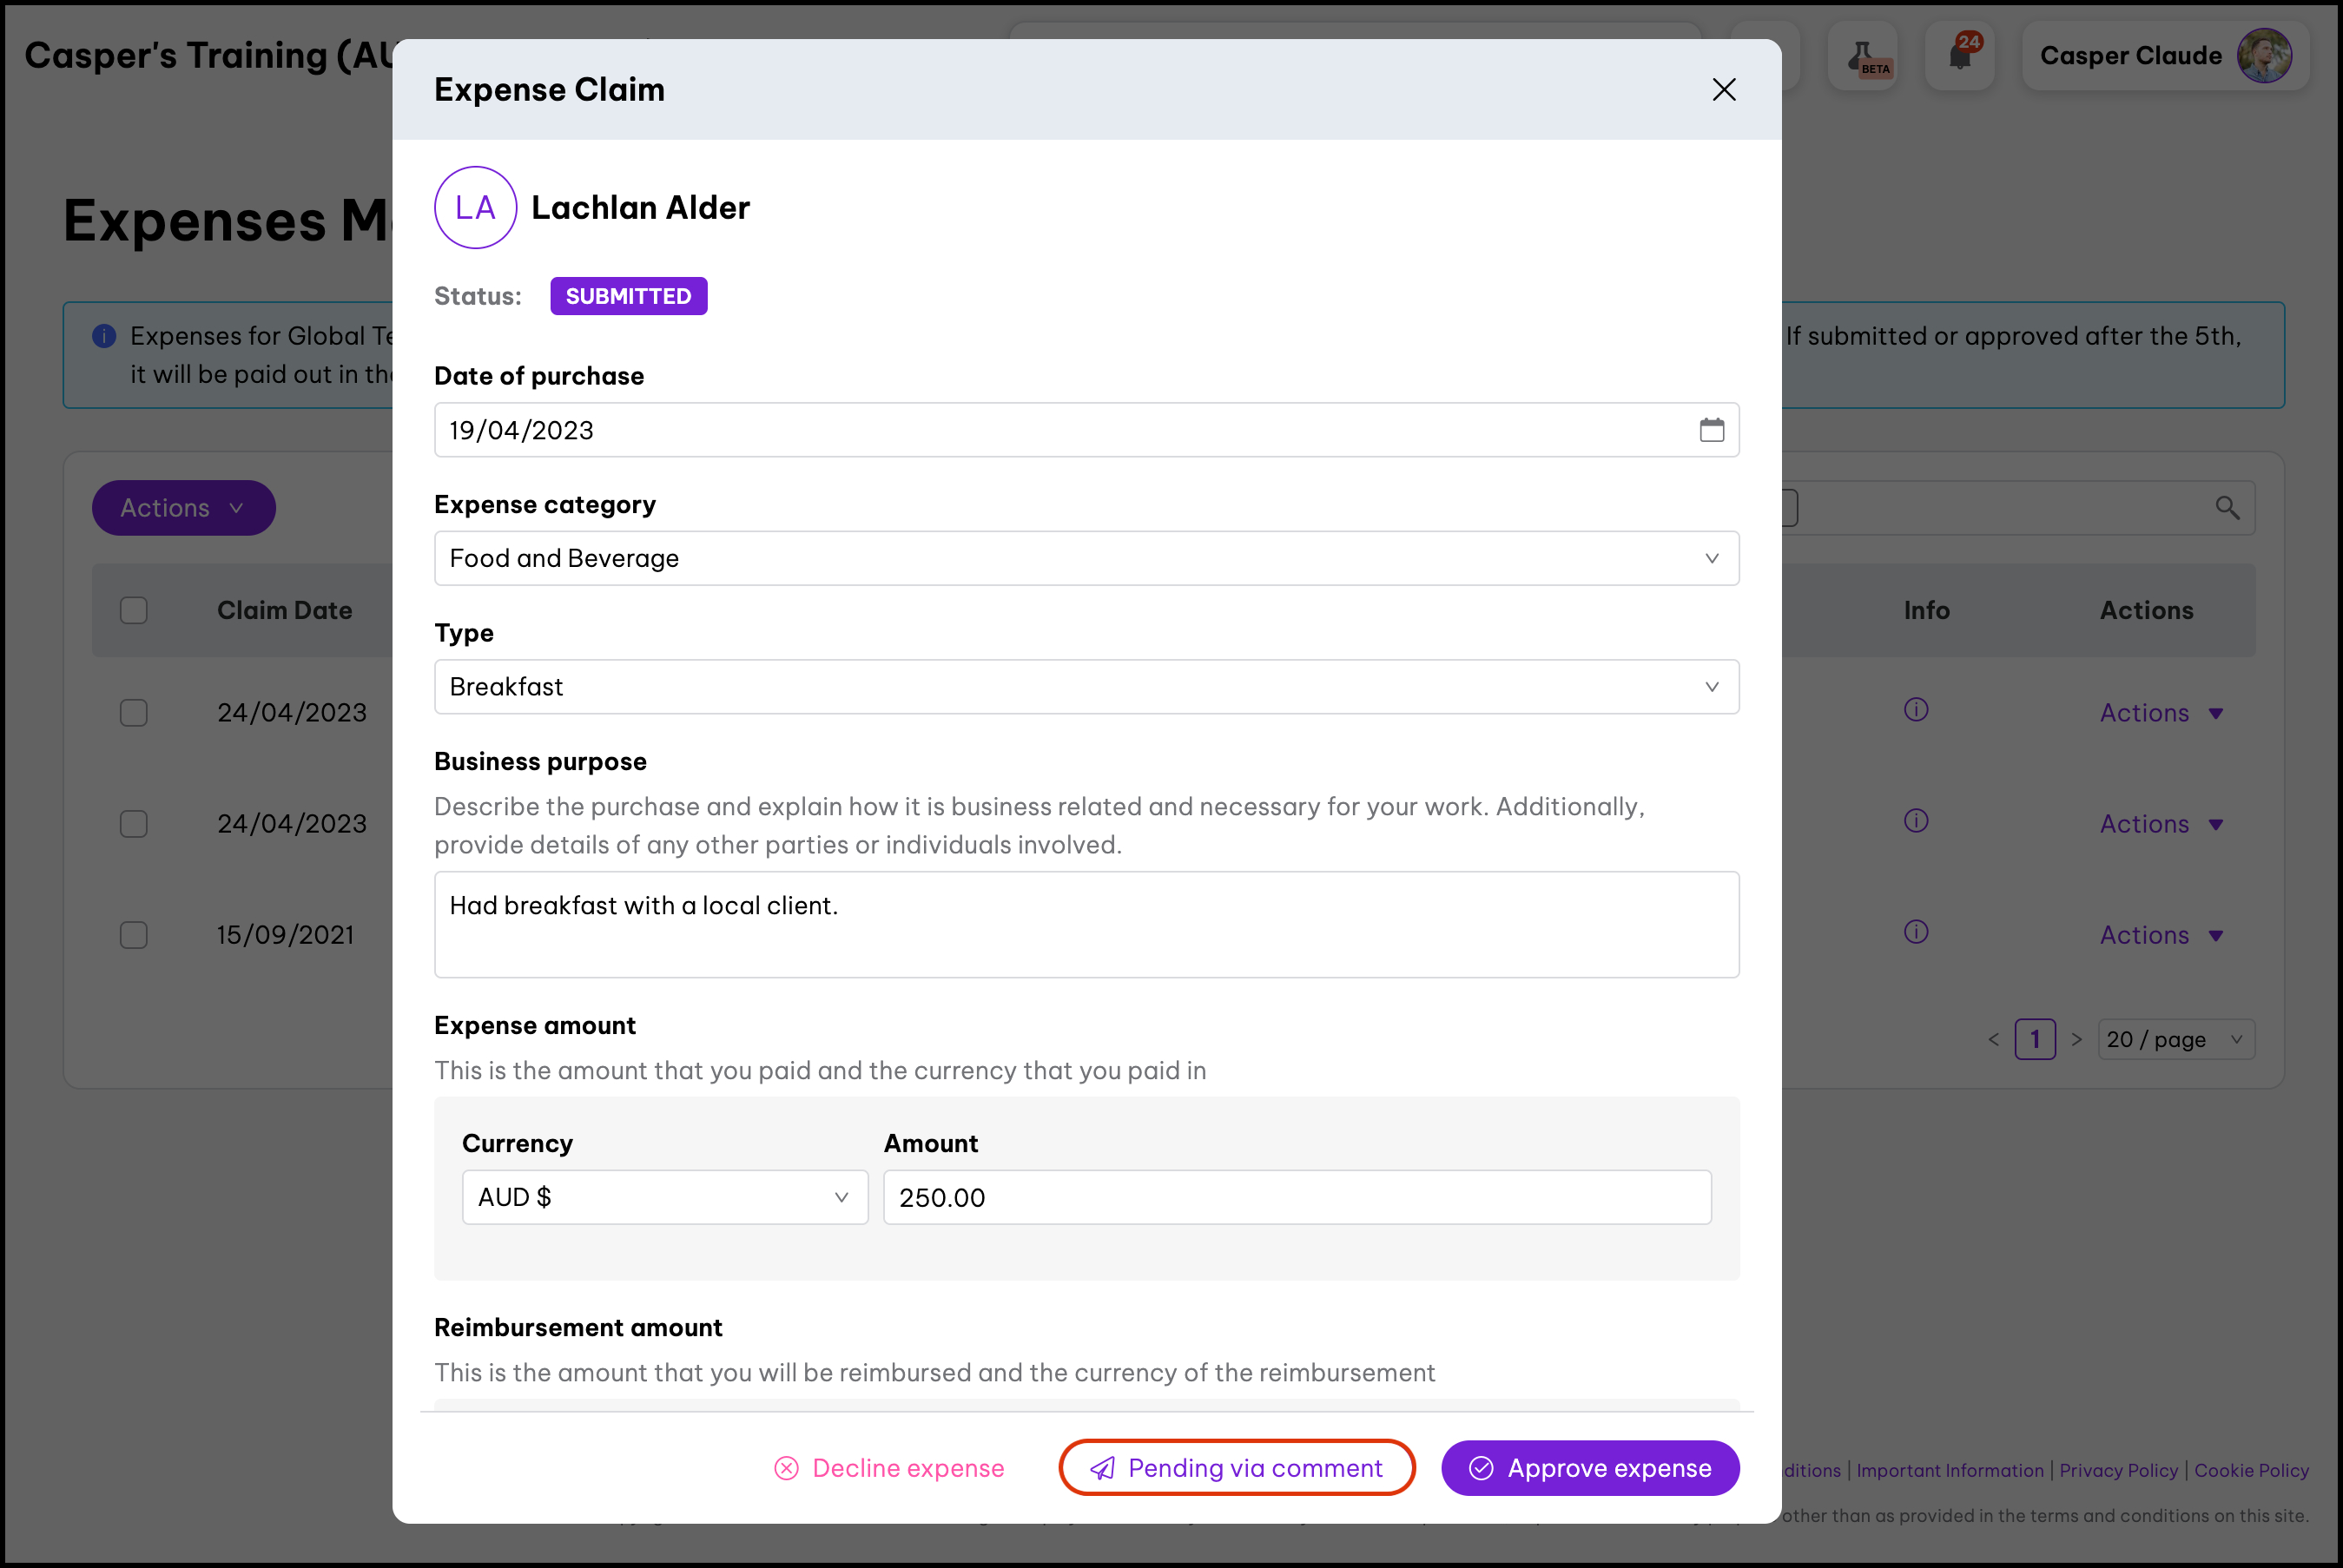Open purple Actions bulk menu button
The image size is (2343, 1568).
[x=184, y=508]
